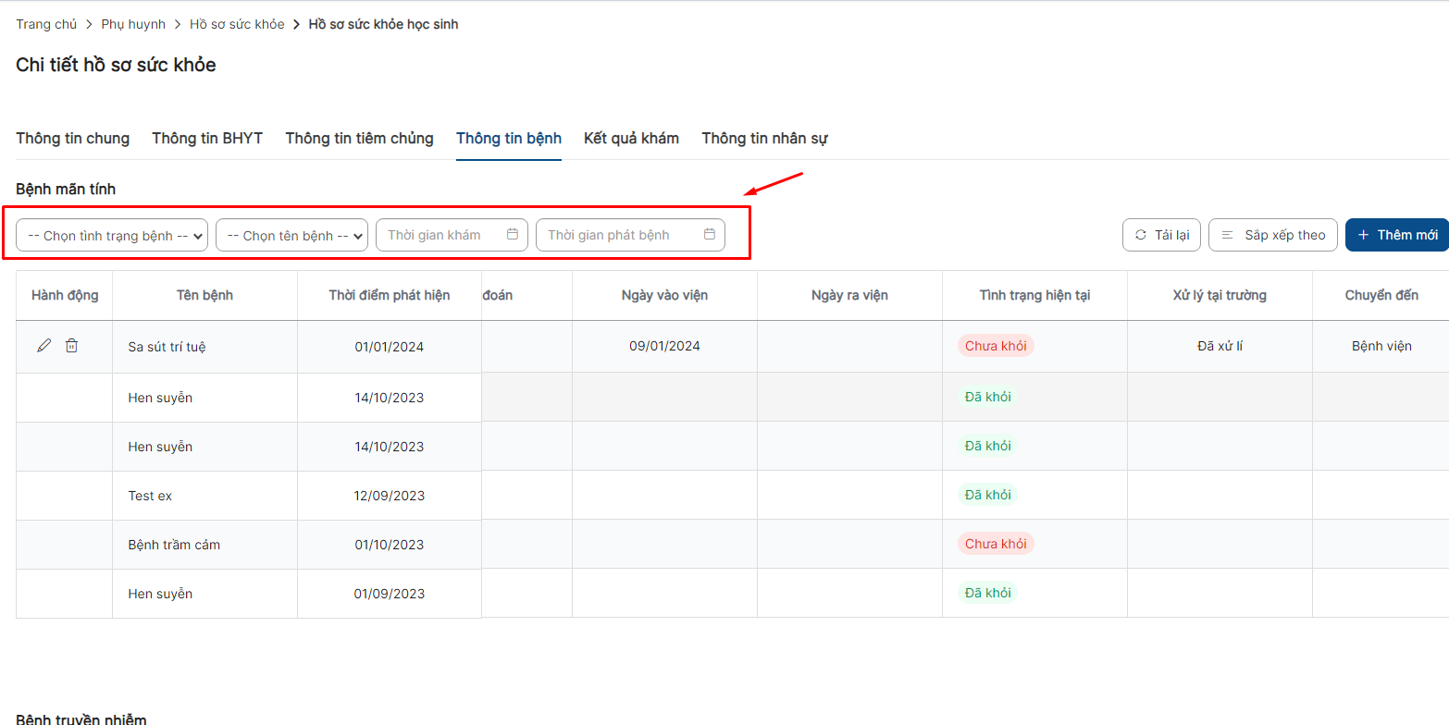Open the Thông tin tiêm chủng tab

tap(359, 139)
